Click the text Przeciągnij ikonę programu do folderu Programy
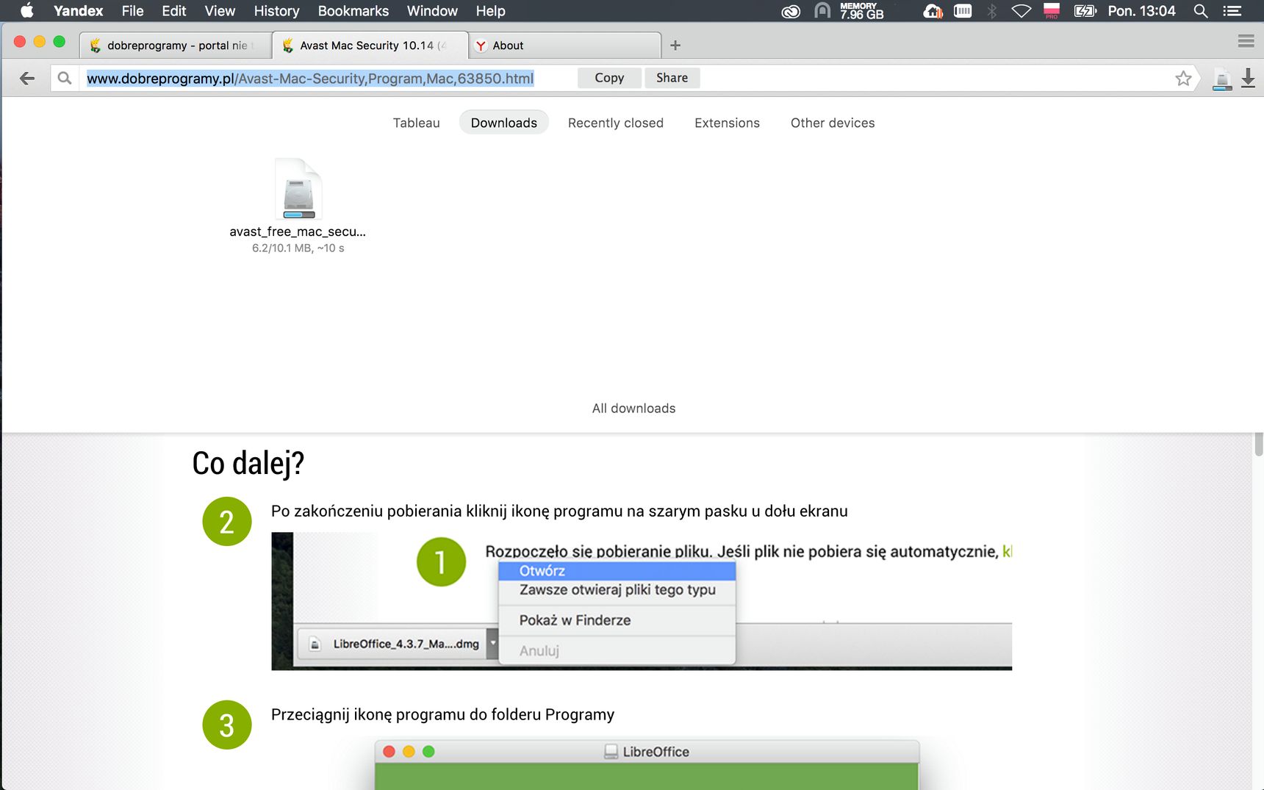 pyautogui.click(x=442, y=714)
